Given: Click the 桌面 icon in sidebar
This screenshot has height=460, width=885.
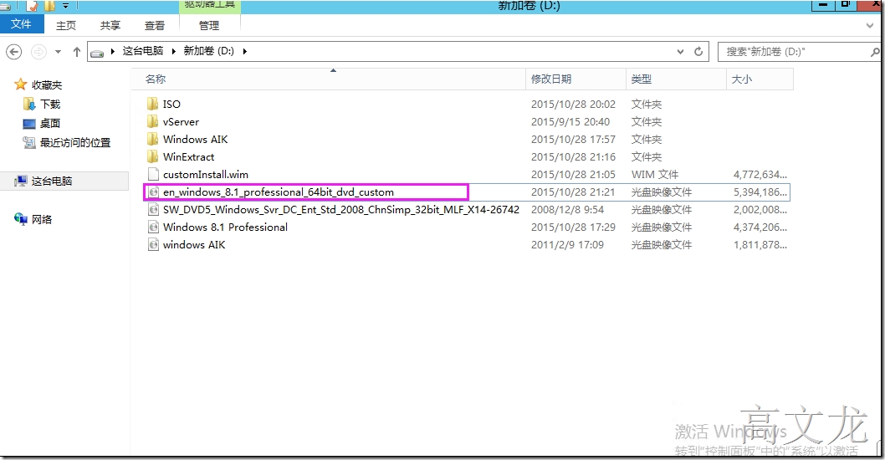Looking at the screenshot, I should click(x=29, y=124).
